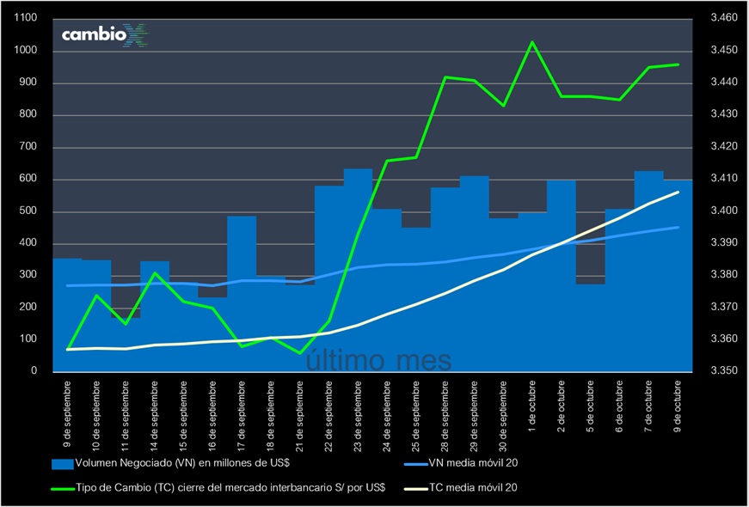Select the legend text "VN media móvil 20"
The height and width of the screenshot is (507, 749).
[x=473, y=463]
